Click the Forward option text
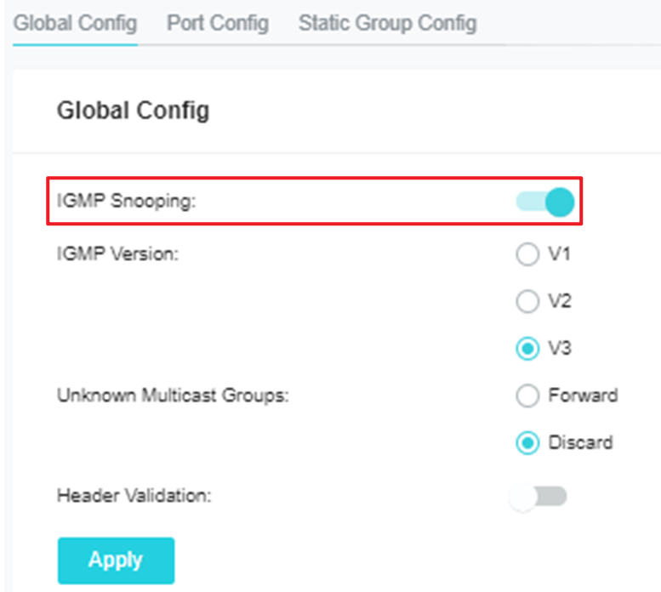The image size is (661, 592). click(583, 396)
